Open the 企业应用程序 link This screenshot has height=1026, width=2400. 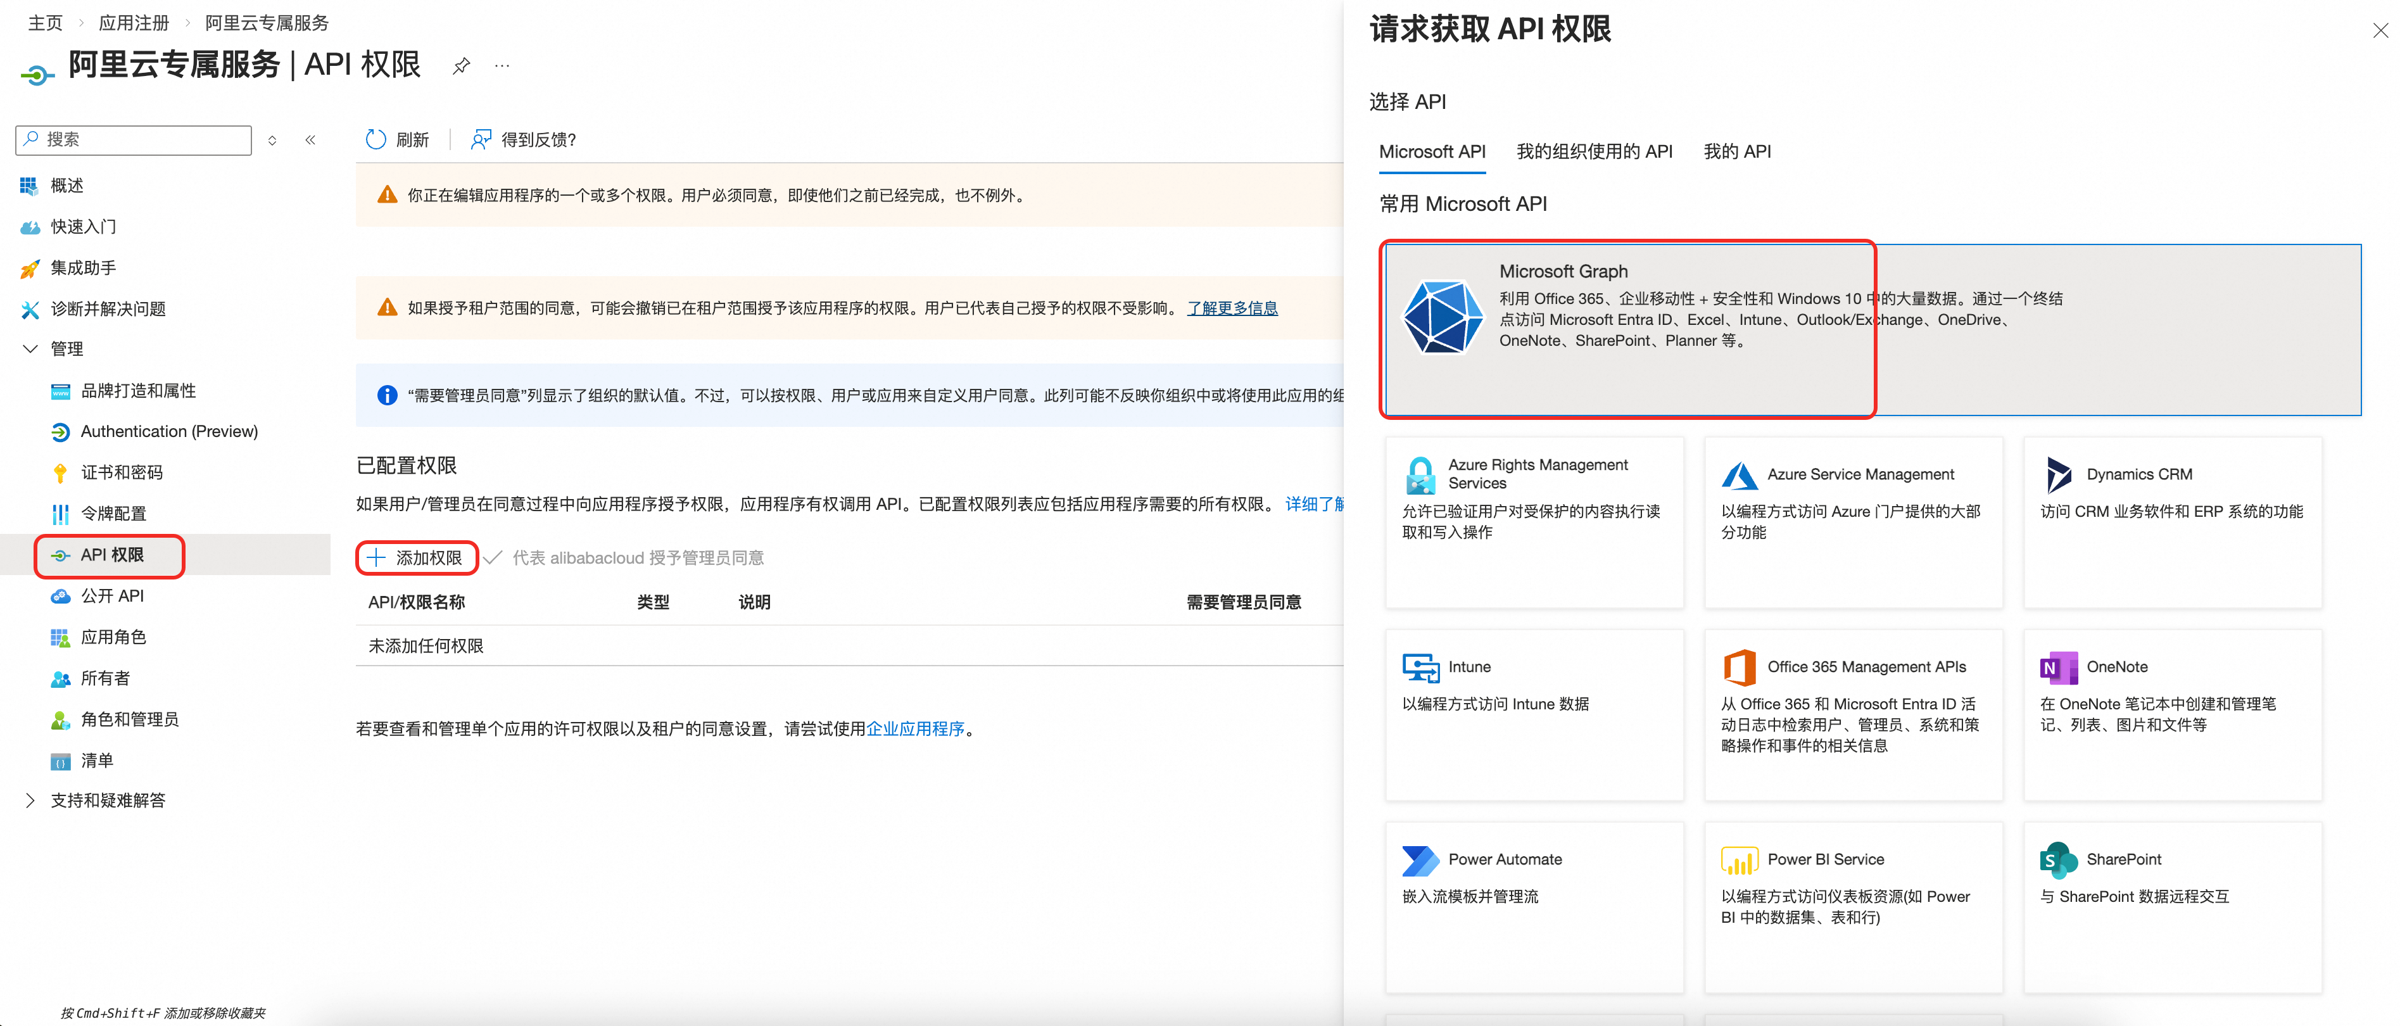[915, 729]
